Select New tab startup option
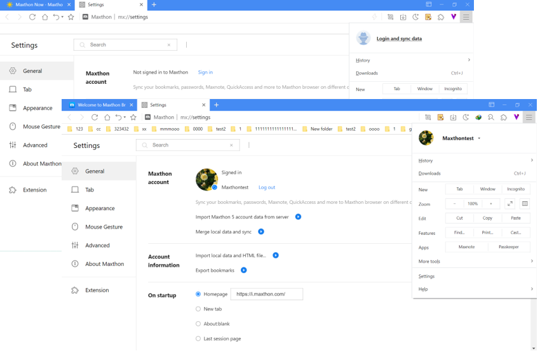 pos(198,309)
